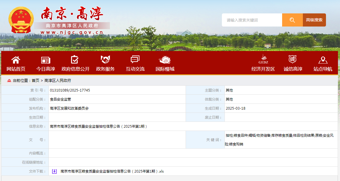Click the chat bubble icon above 互动交流
The height and width of the screenshot is (181, 340).
[x=135, y=59]
